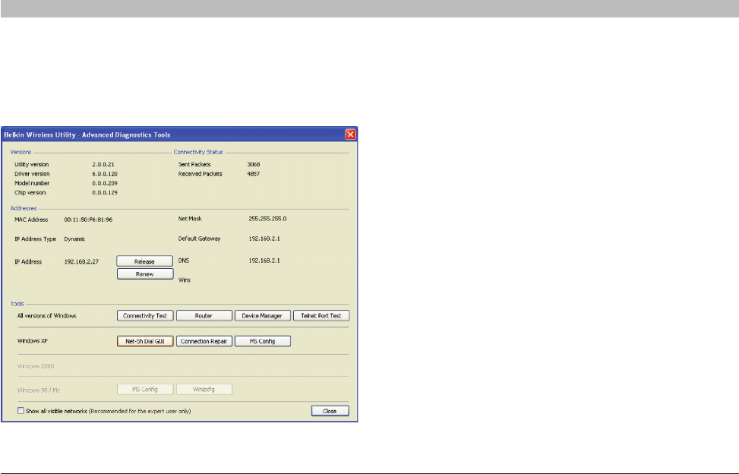Close the dialog with the red X
This screenshot has height=474, width=739.
351,134
